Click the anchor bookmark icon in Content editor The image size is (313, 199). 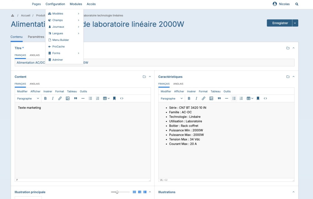tap(115, 99)
